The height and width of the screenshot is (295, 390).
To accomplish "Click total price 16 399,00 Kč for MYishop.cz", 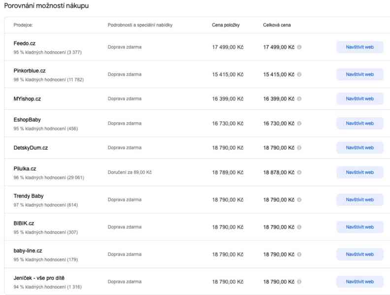I will [279, 99].
